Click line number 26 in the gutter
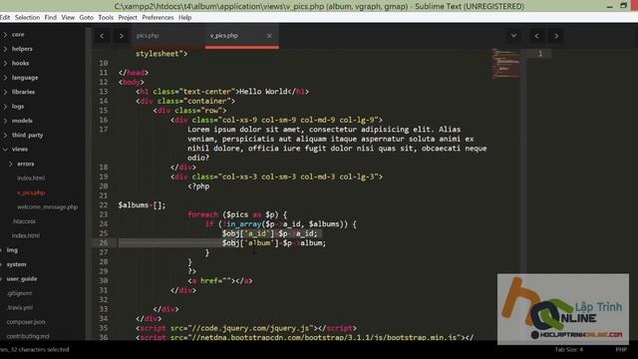The width and height of the screenshot is (638, 359). 104,243
